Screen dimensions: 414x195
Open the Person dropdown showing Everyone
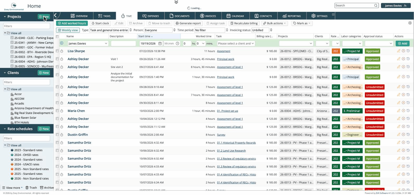pyautogui.click(x=160, y=30)
